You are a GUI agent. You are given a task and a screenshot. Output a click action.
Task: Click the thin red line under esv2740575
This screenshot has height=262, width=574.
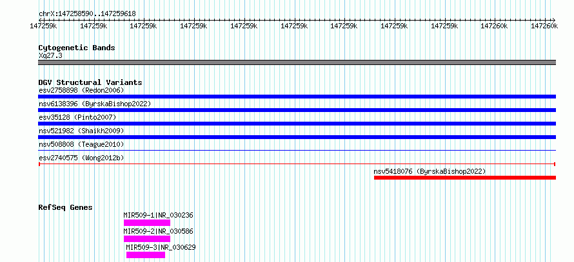pos(297,164)
